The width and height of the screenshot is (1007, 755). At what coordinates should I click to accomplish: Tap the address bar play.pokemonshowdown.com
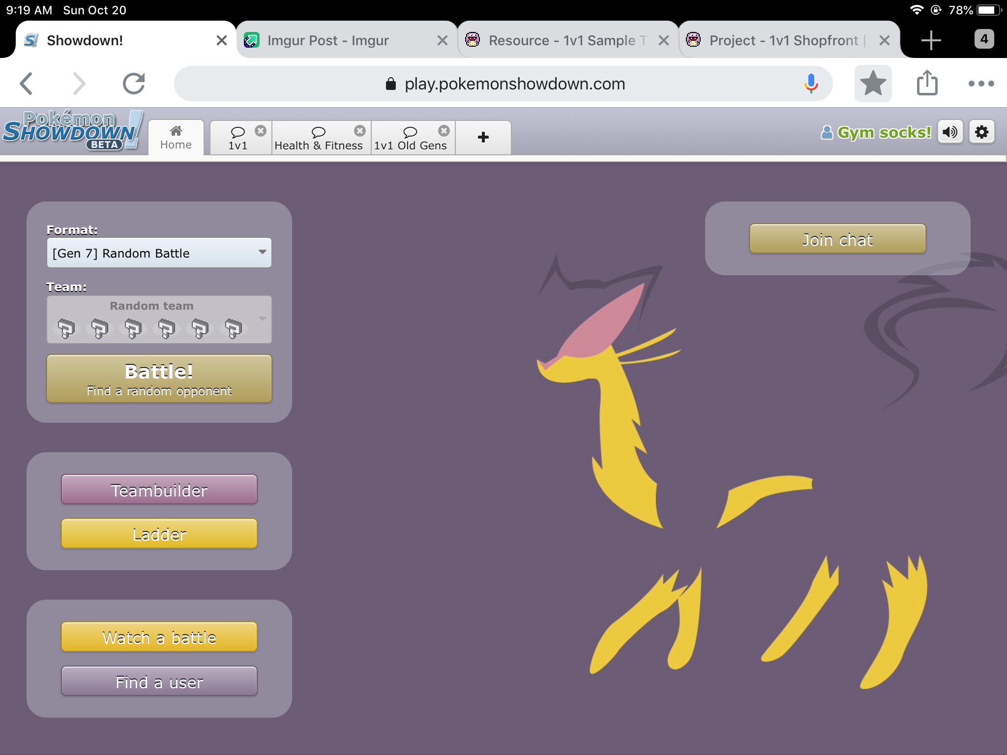click(503, 84)
